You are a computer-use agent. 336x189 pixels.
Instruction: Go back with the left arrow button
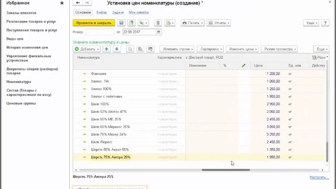tap(78, 3)
